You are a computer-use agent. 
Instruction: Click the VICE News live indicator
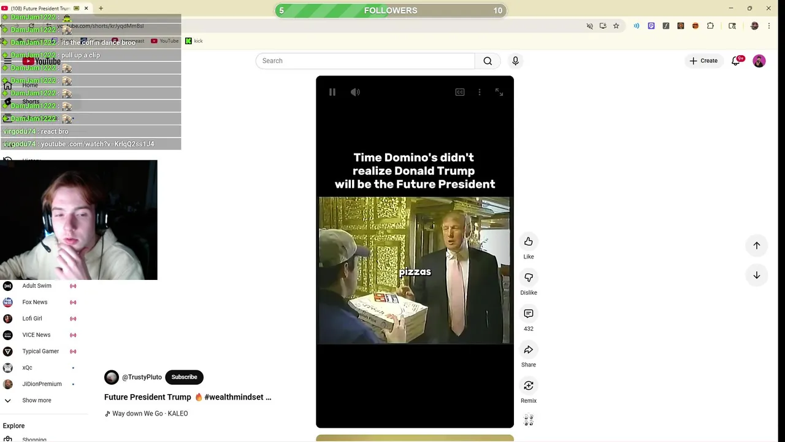pos(73,335)
